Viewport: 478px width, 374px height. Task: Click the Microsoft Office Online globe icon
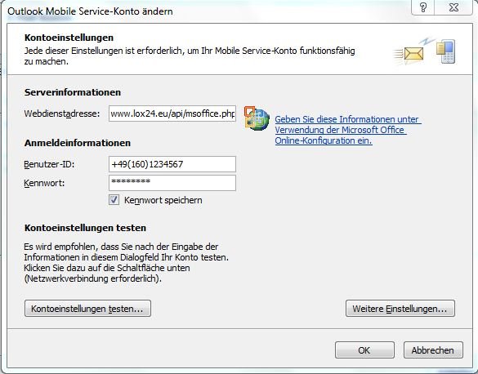(x=257, y=118)
